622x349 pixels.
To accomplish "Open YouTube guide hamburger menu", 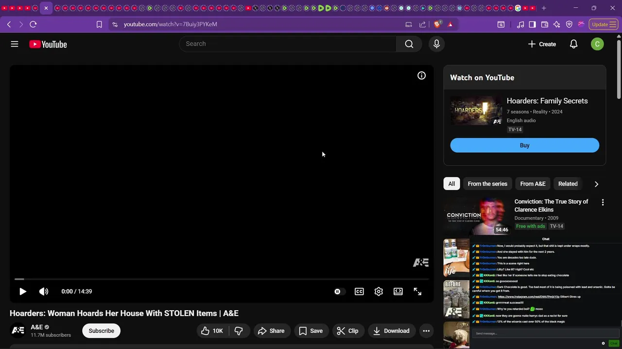I will click(15, 44).
